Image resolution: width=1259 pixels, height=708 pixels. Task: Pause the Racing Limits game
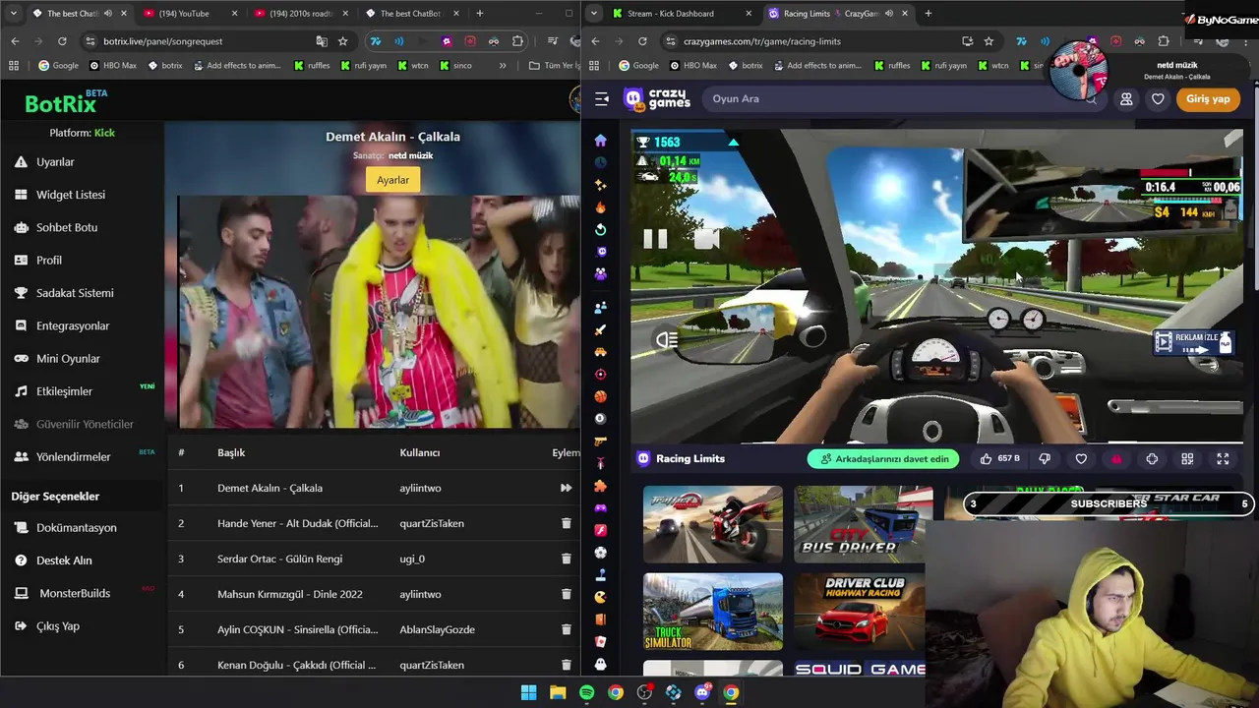pos(655,238)
